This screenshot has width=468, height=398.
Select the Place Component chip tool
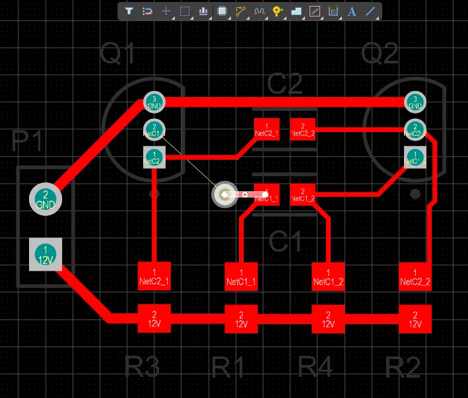pos(222,11)
